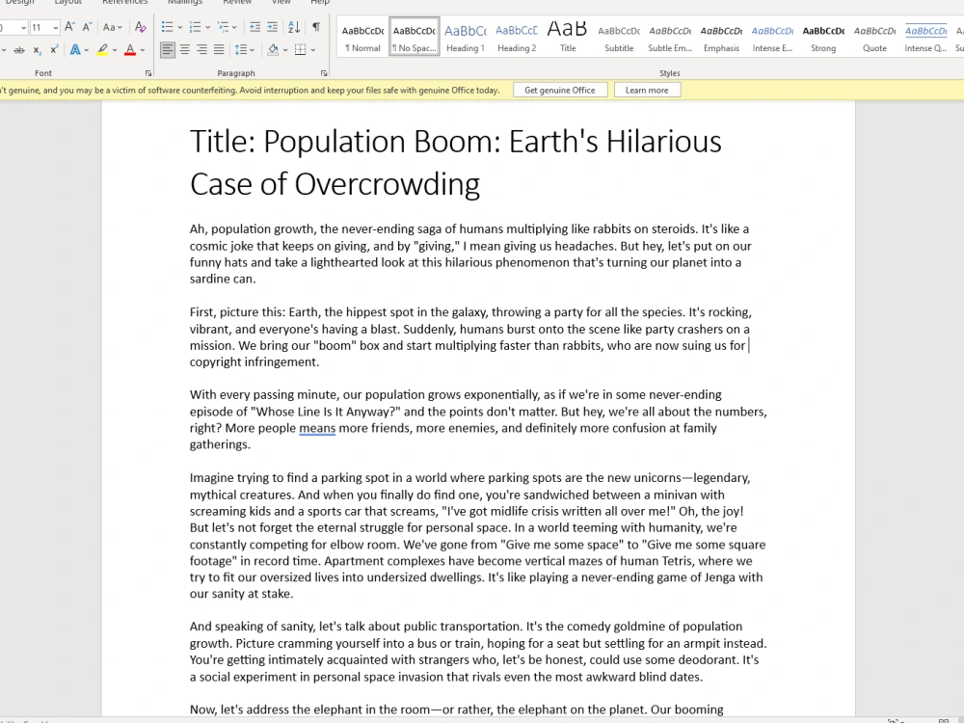Switch to the View tab

(281, 2)
